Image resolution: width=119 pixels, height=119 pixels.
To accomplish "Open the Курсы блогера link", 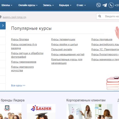I will [x=20, y=39].
